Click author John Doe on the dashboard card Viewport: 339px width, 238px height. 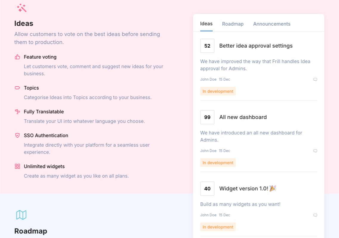click(208, 151)
